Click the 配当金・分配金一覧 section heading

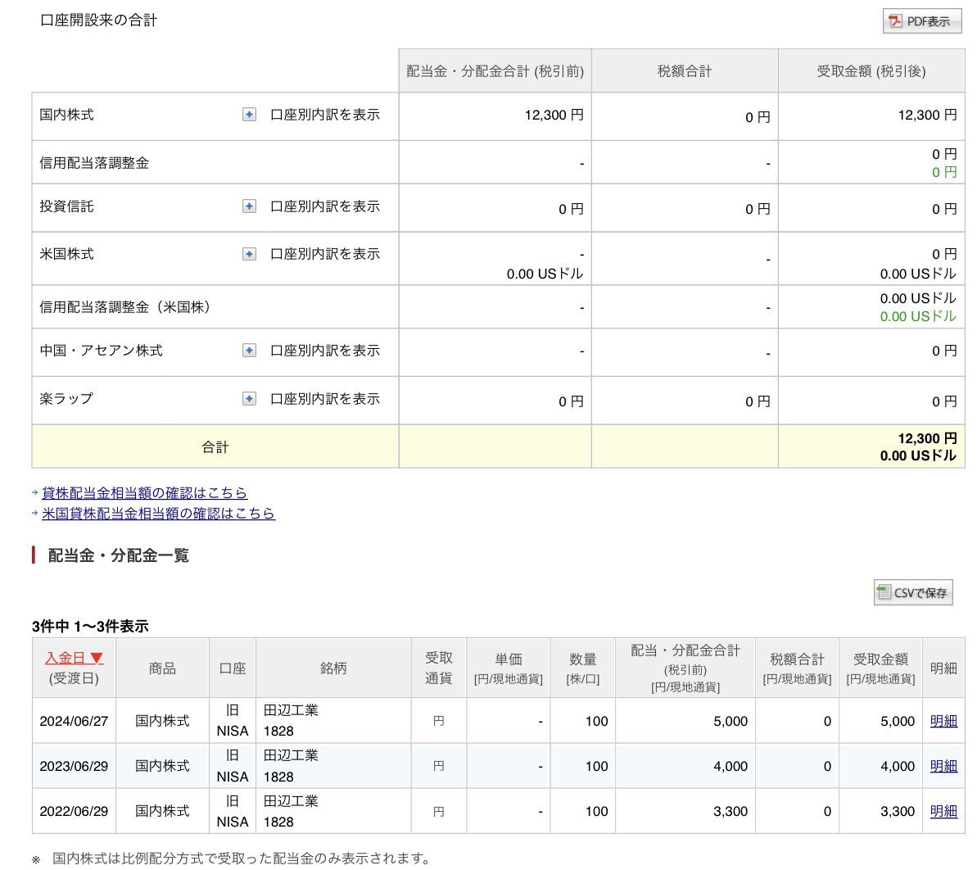119,555
